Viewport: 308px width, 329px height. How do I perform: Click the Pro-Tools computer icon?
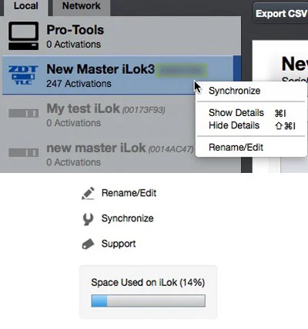click(x=23, y=35)
